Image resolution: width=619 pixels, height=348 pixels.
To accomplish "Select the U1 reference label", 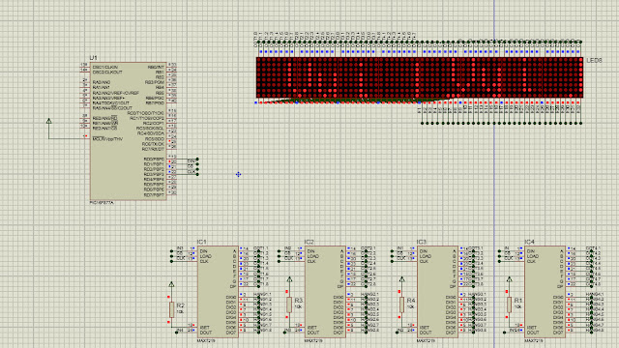I will (x=94, y=58).
